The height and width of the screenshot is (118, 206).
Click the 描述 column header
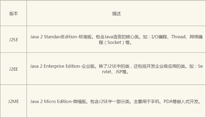[116, 14]
